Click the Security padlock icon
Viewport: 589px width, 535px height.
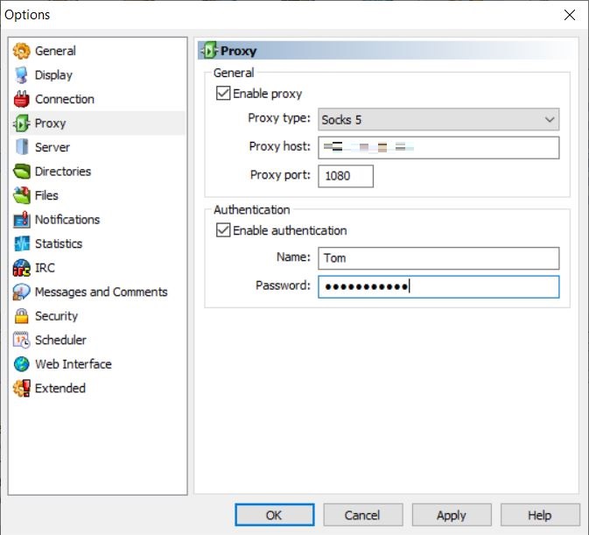[x=22, y=316]
